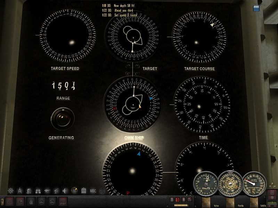Viewport: 278px width, 208px height.
Task: Click the depth gauge with white needle
Action: click(254, 184)
